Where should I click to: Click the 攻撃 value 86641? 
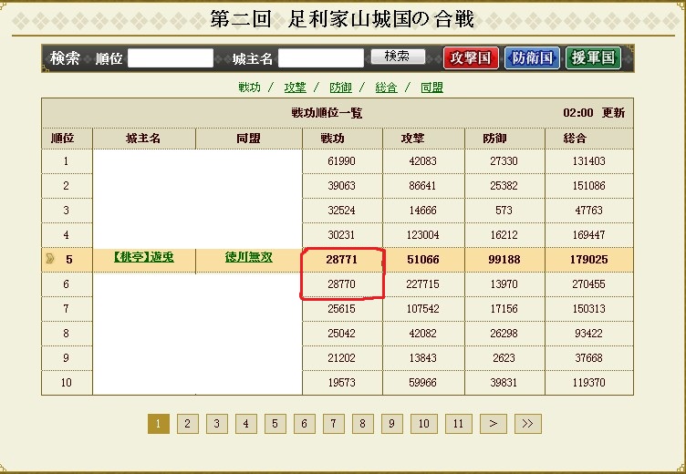pyautogui.click(x=422, y=186)
